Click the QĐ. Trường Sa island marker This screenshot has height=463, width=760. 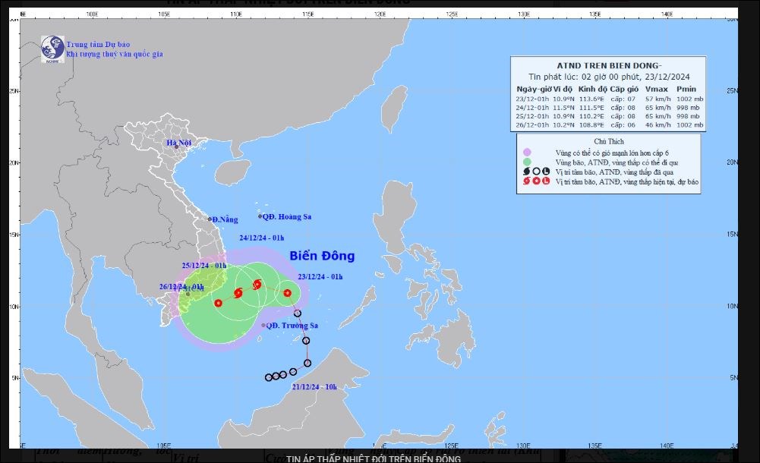point(264,326)
